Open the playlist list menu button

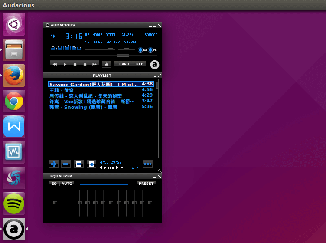[x=148, y=164]
